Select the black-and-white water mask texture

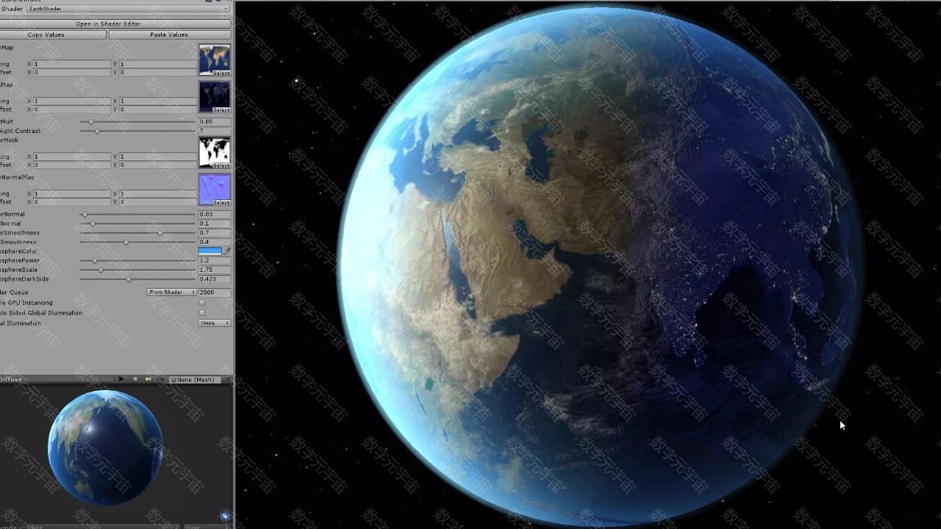pyautogui.click(x=214, y=152)
